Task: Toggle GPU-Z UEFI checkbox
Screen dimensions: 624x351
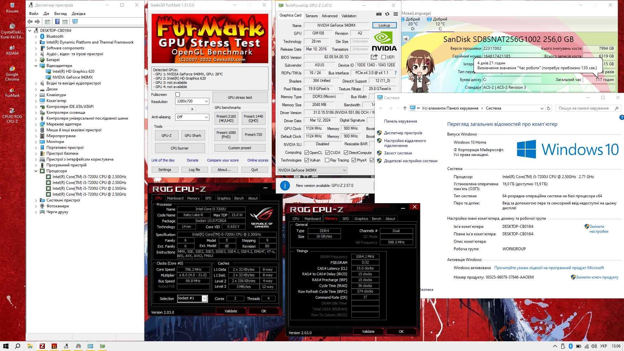Action: pos(383,57)
